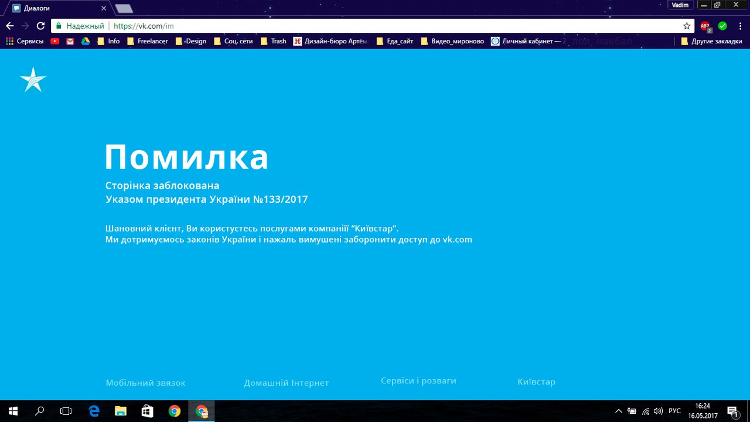Open the Дизайн-бюро Артём bookmark
Image resolution: width=750 pixels, height=422 pixels.
[x=331, y=41]
